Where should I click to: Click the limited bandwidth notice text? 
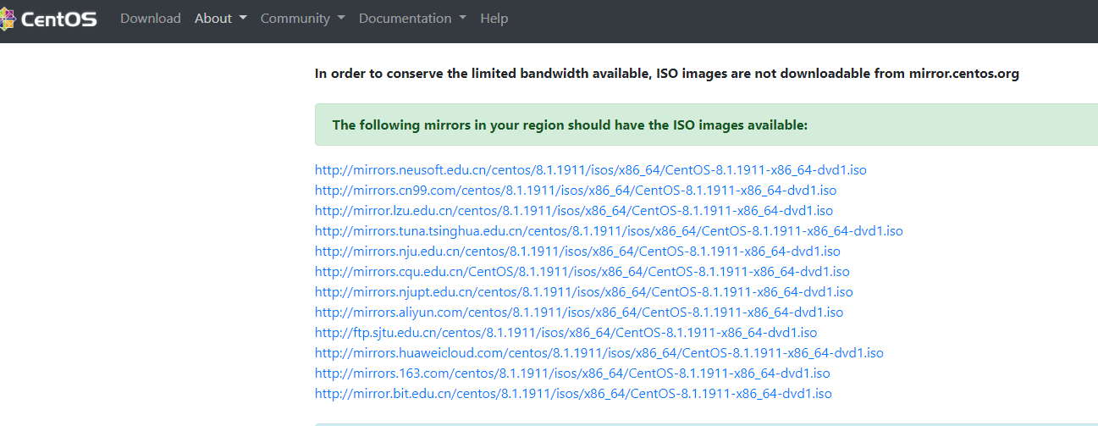point(666,74)
